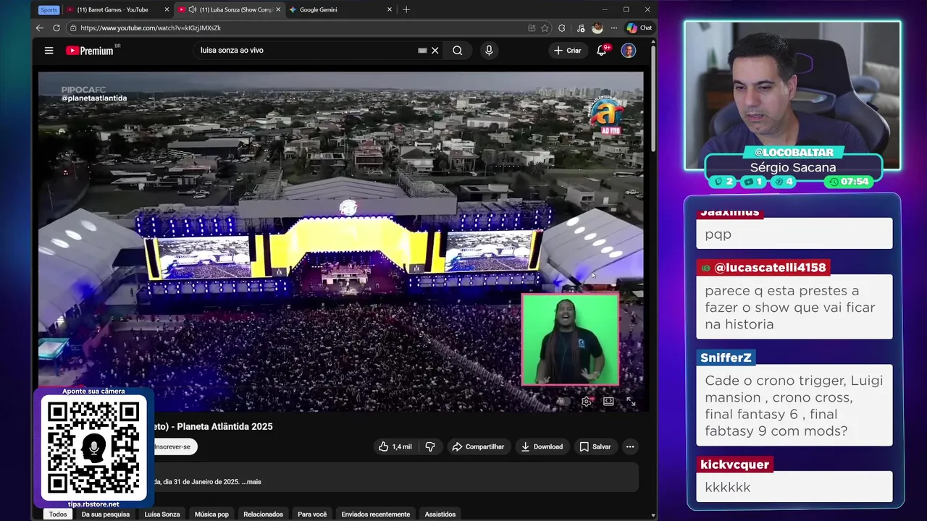Click the Download button
Viewport: 927px width, 521px height.
pyautogui.click(x=542, y=446)
